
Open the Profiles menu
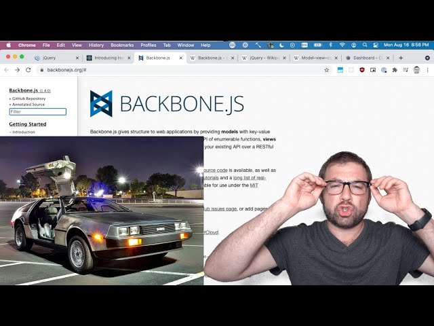point(149,45)
